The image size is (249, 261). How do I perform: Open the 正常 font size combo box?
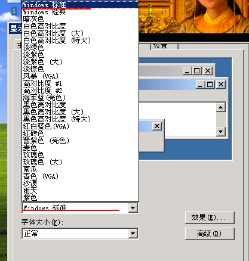click(80, 234)
